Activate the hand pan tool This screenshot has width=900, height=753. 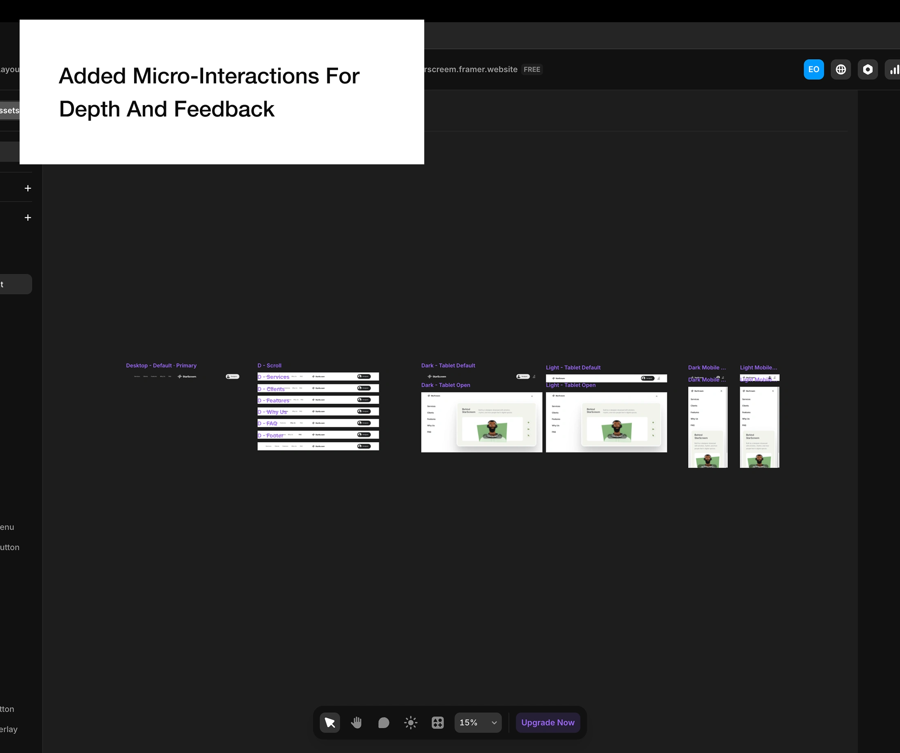tap(356, 723)
